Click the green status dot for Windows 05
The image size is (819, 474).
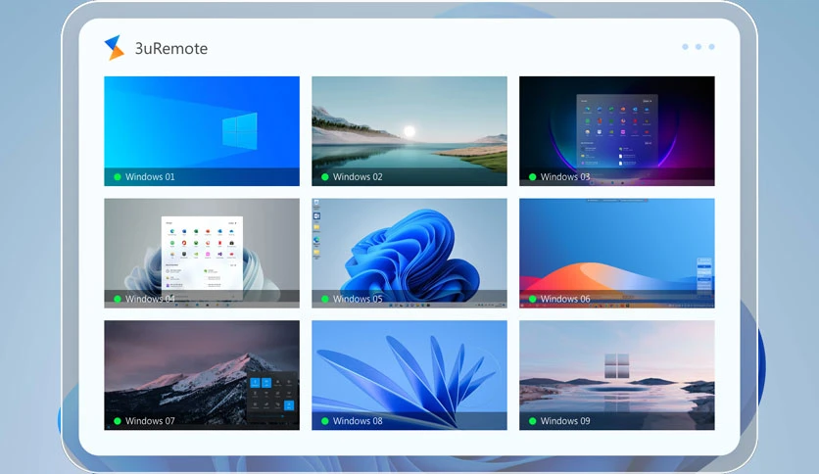pyautogui.click(x=325, y=299)
